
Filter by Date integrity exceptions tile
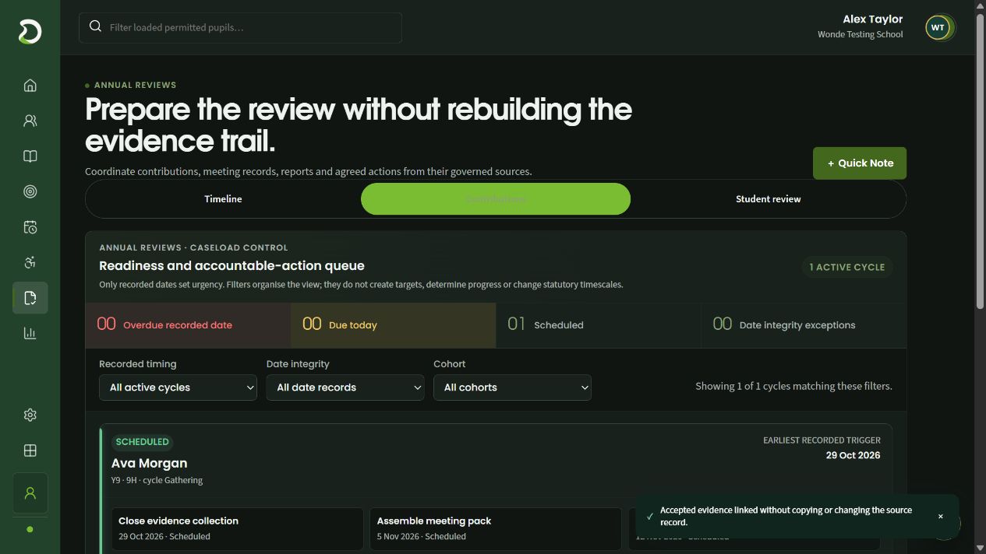pos(804,325)
